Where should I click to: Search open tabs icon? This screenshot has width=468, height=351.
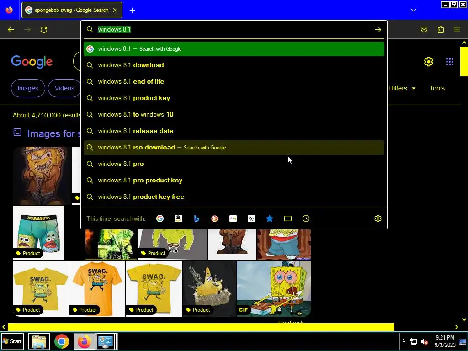coord(288,218)
